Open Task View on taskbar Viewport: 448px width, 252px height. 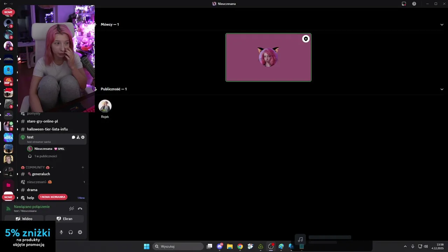(209, 246)
